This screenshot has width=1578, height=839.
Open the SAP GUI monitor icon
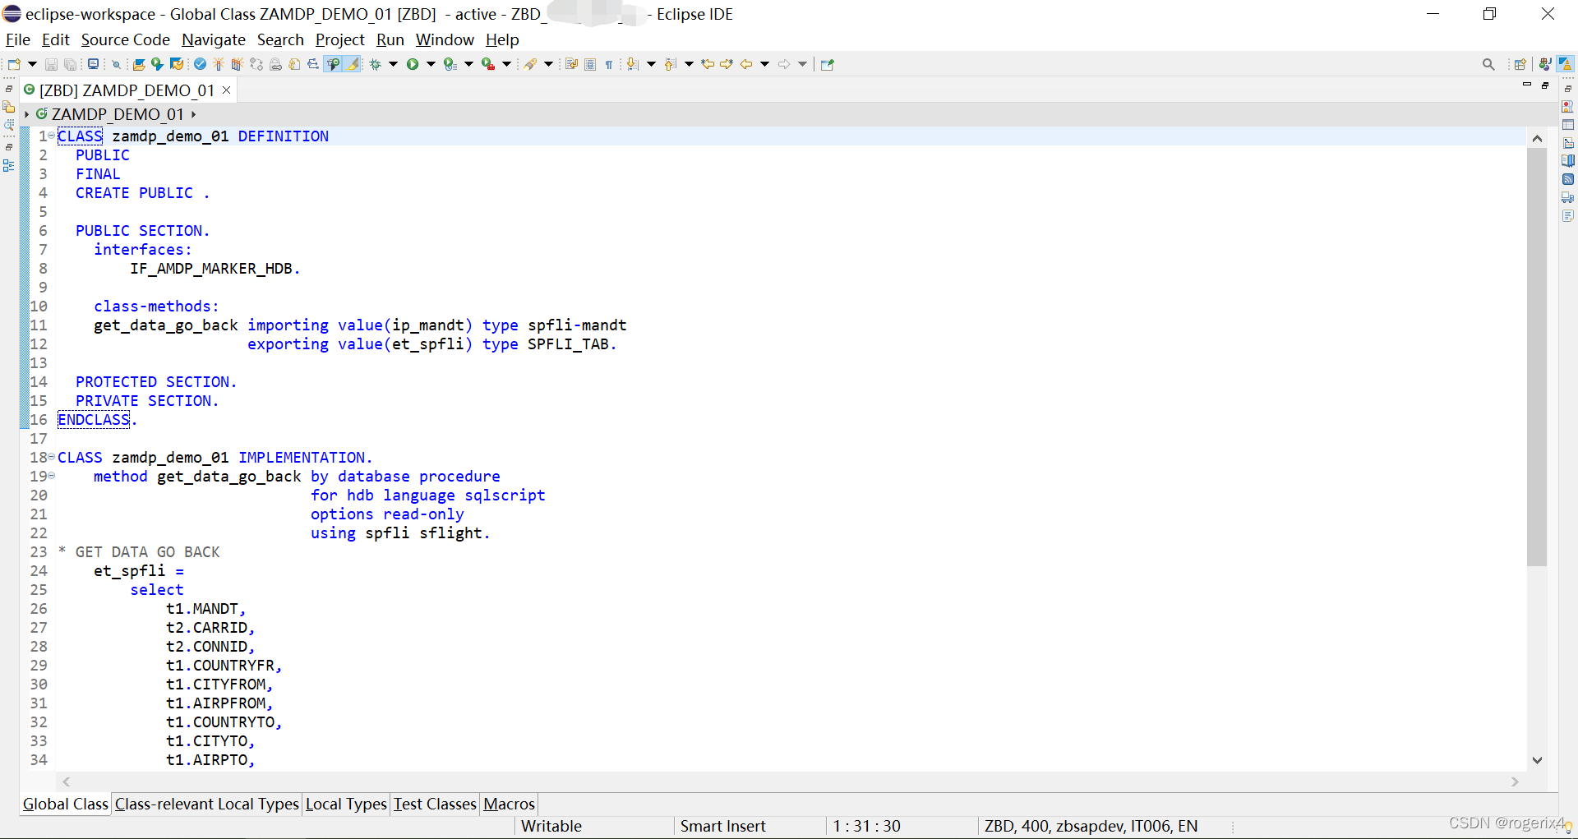tap(93, 63)
